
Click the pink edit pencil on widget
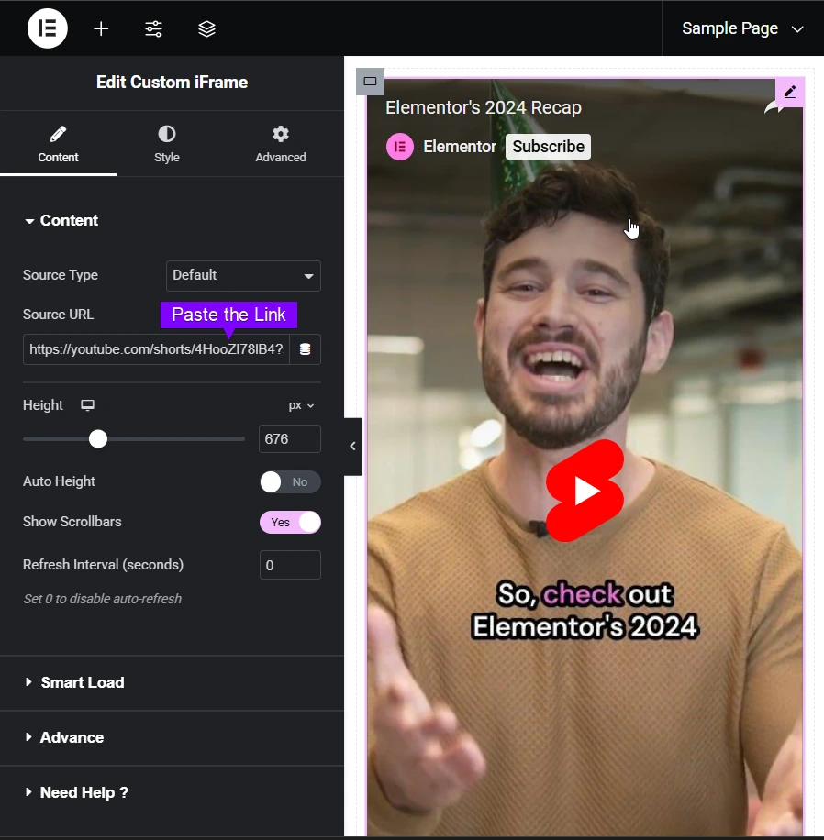789,92
